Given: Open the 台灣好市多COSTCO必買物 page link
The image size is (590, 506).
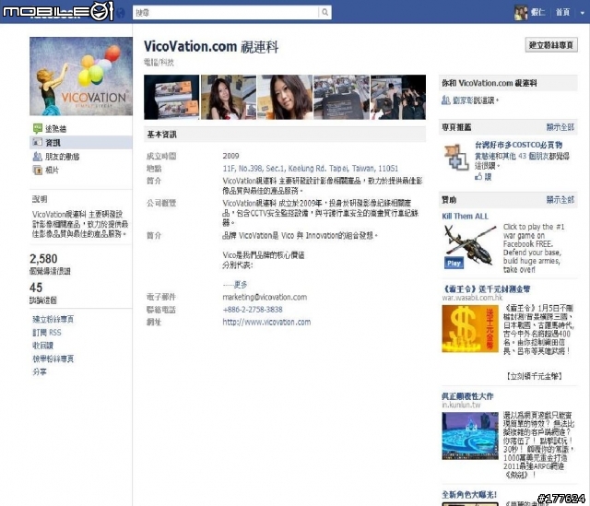Looking at the screenshot, I should point(518,145).
